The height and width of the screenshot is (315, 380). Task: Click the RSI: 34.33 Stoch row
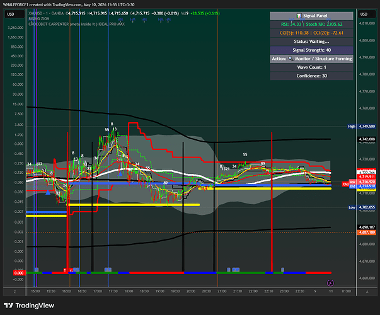312,24
